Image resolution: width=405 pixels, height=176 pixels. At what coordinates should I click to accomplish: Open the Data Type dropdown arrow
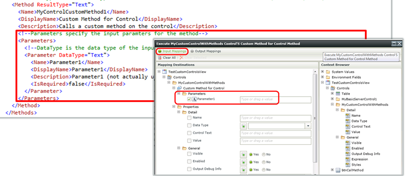pos(308,126)
